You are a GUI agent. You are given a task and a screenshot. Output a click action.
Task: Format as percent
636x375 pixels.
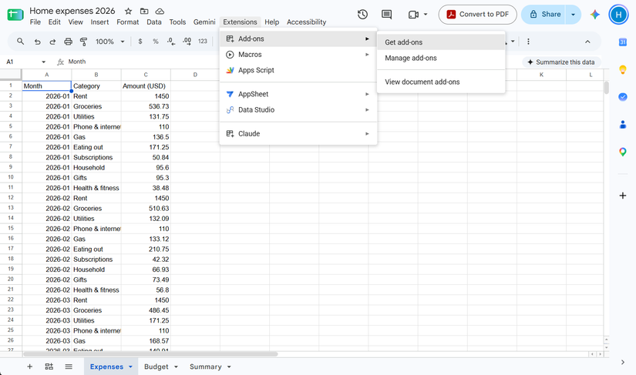[x=156, y=42]
